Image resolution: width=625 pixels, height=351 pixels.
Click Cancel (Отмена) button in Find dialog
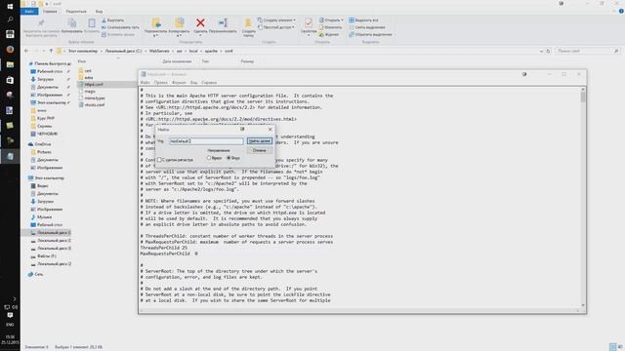coord(259,150)
